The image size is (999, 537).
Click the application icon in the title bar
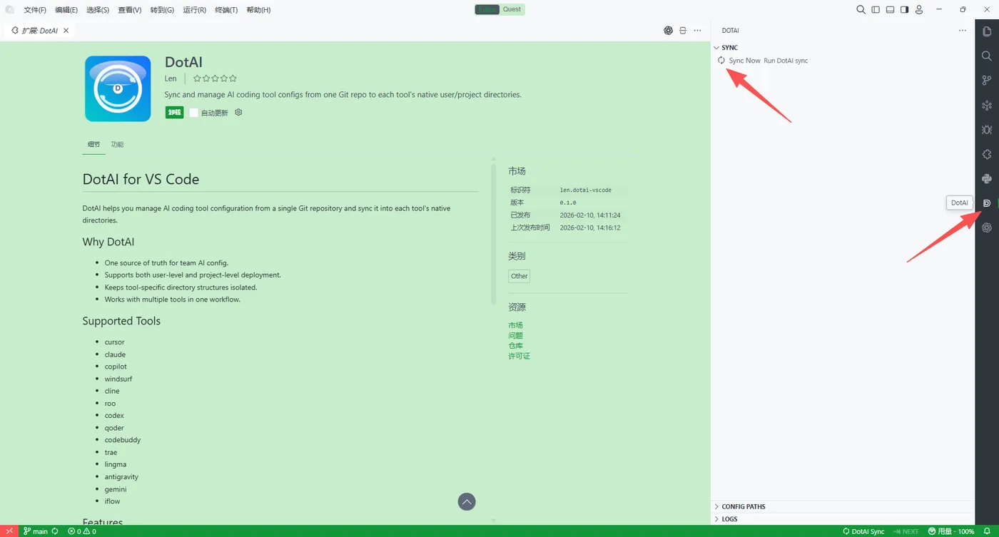pyautogui.click(x=10, y=10)
